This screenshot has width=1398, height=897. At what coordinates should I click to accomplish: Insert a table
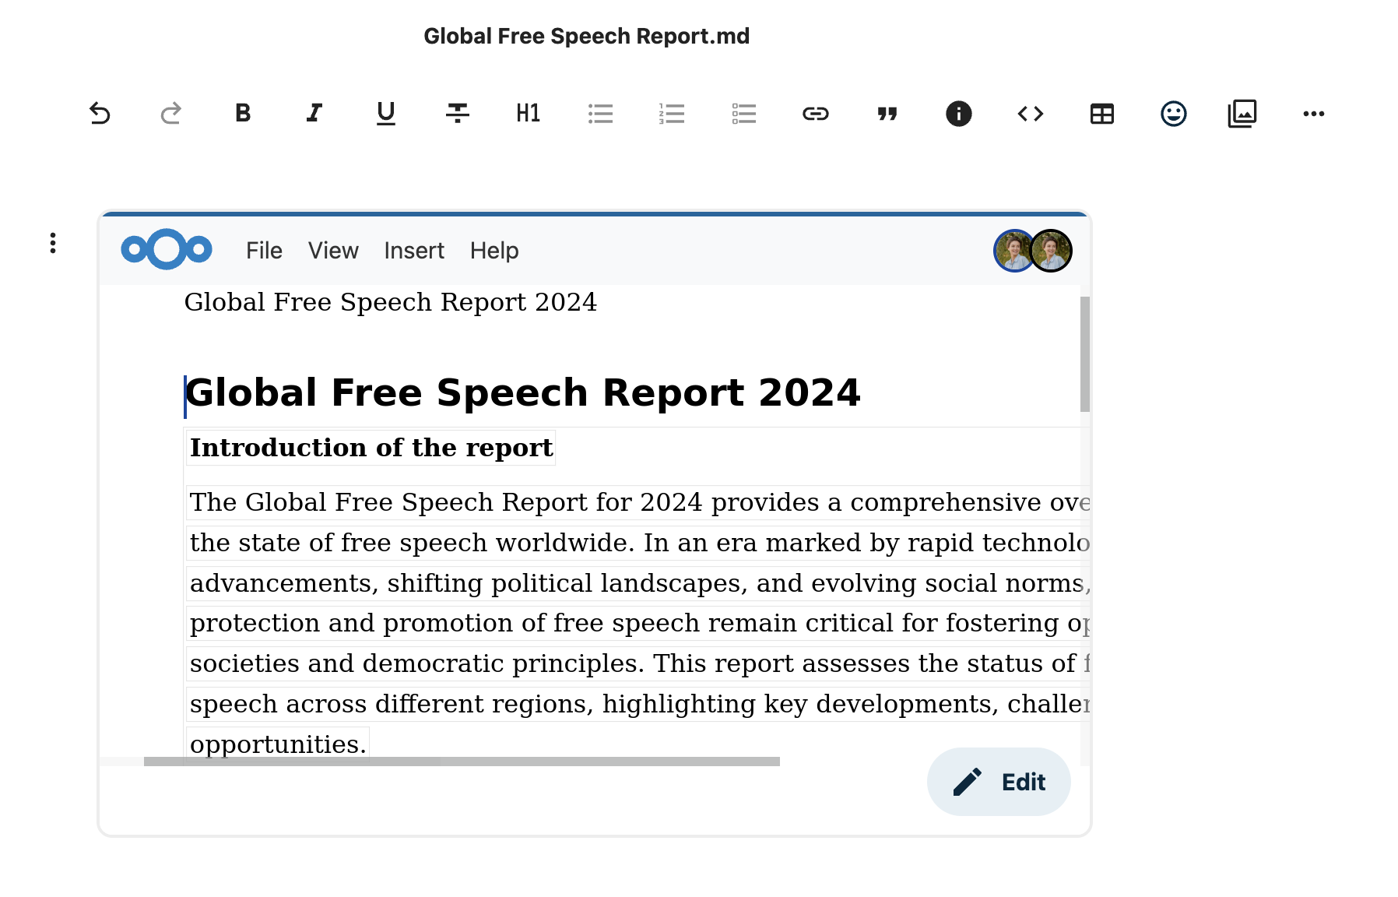[x=1101, y=114]
